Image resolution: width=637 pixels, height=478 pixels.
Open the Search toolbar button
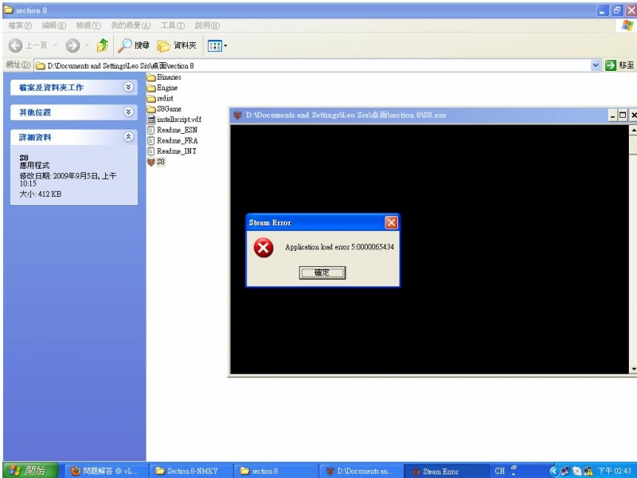tap(133, 45)
